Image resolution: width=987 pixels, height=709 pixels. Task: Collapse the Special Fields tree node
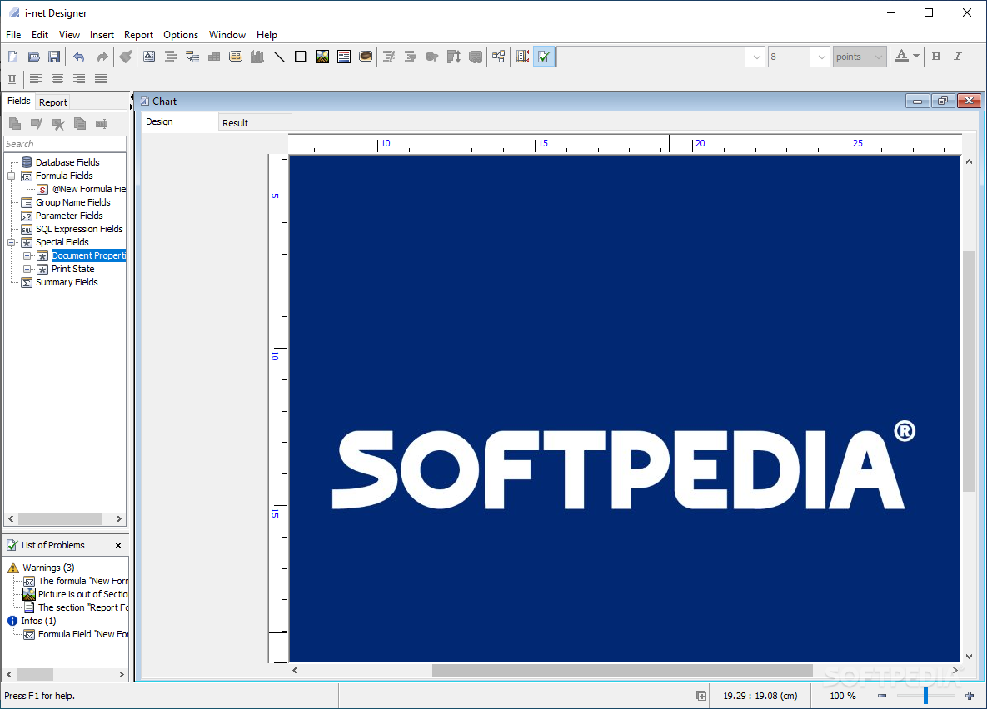(x=12, y=242)
